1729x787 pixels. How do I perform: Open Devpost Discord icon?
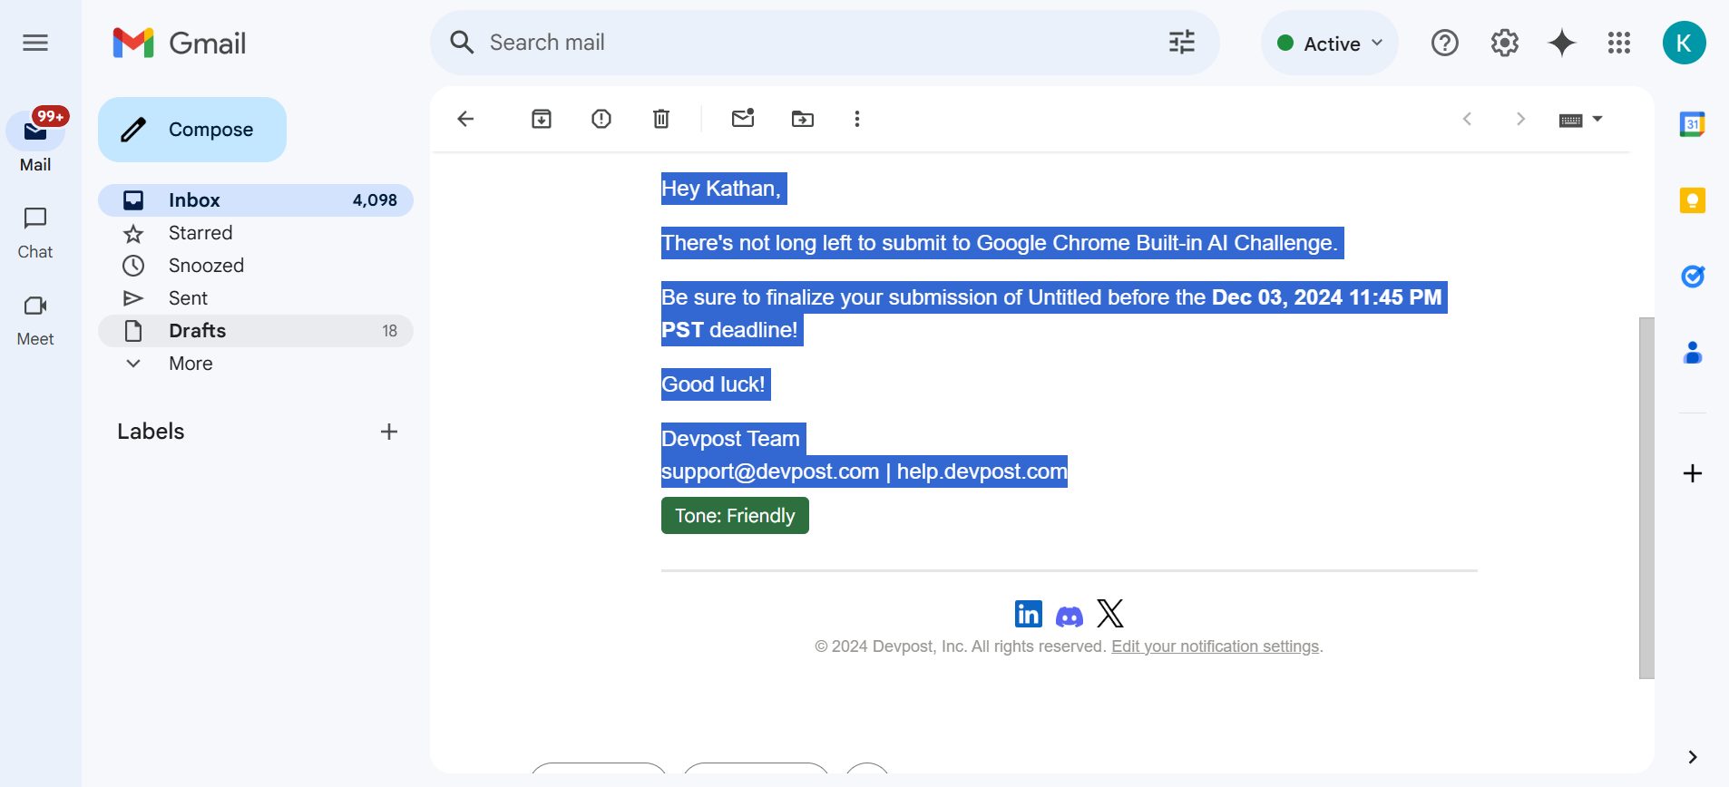click(x=1070, y=617)
